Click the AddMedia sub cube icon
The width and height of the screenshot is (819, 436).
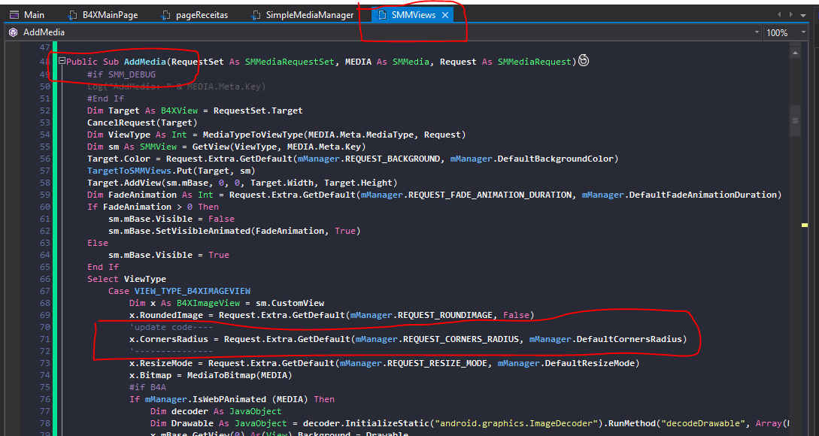click(13, 32)
